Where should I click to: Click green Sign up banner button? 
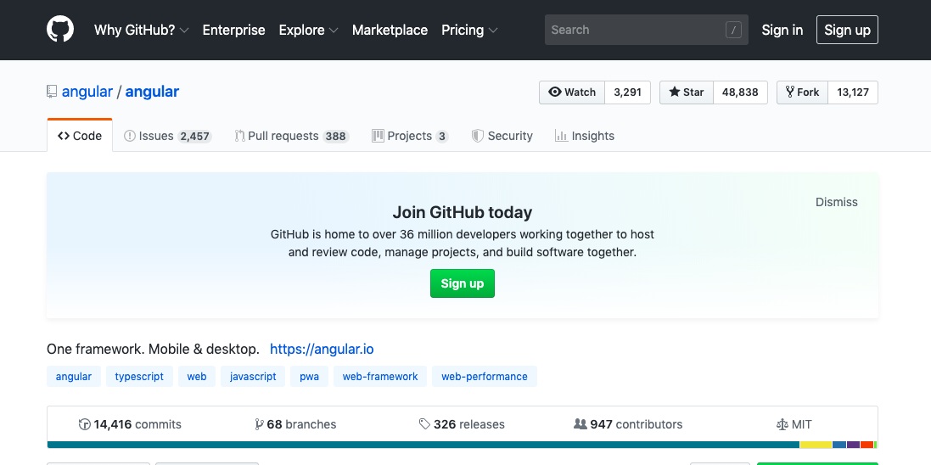tap(462, 283)
